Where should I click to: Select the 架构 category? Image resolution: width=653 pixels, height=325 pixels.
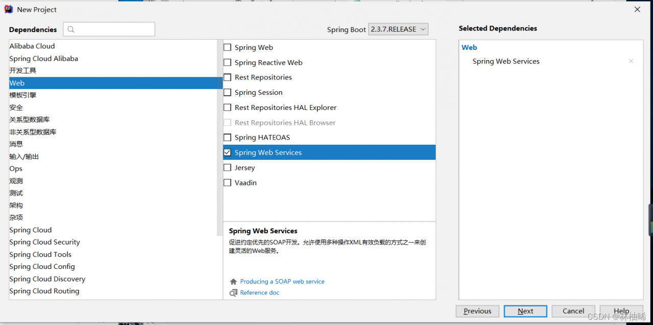coord(113,205)
